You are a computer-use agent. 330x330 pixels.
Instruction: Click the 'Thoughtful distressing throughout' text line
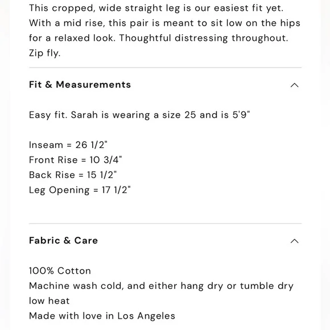[159, 38]
